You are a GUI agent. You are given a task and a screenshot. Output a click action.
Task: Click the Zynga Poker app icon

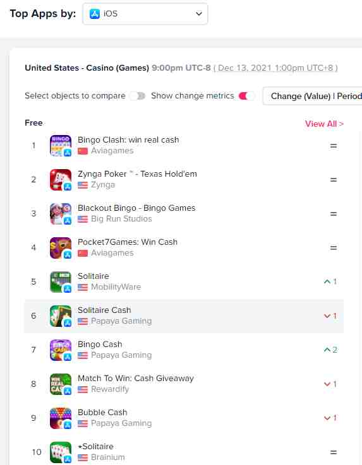[x=61, y=180]
